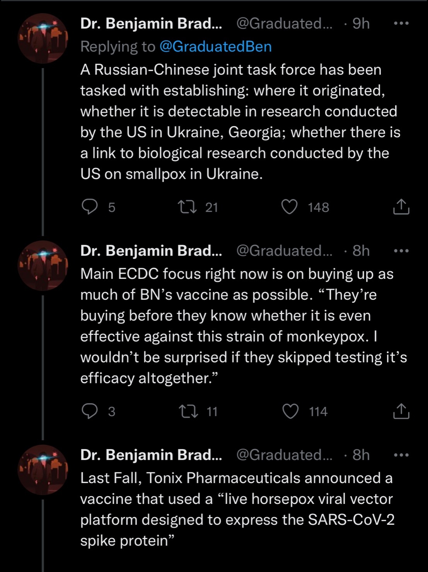The width and height of the screenshot is (428, 572).
Task: Open more options on the Tonix tweet
Action: (401, 455)
